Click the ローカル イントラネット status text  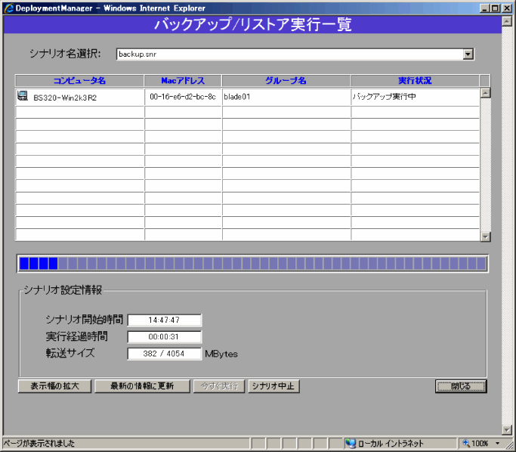[x=391, y=444]
